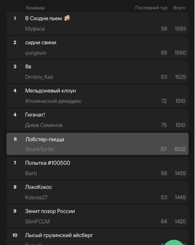Screen dimensions: 195x245
Task: Click the beer mugs emoji icon
Action: pos(67,18)
